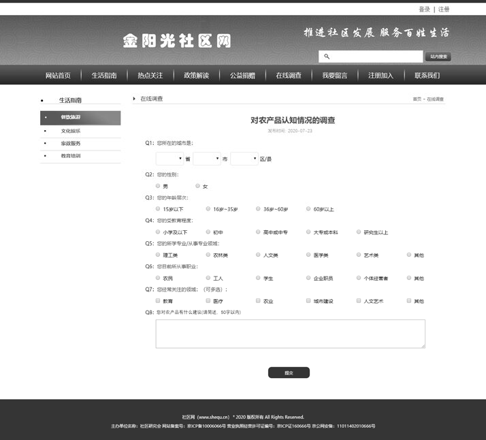Select 餐饮旅游 in the sidebar

click(x=80, y=118)
